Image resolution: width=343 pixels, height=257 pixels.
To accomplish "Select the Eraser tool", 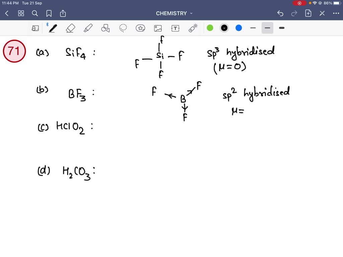I will click(x=71, y=28).
